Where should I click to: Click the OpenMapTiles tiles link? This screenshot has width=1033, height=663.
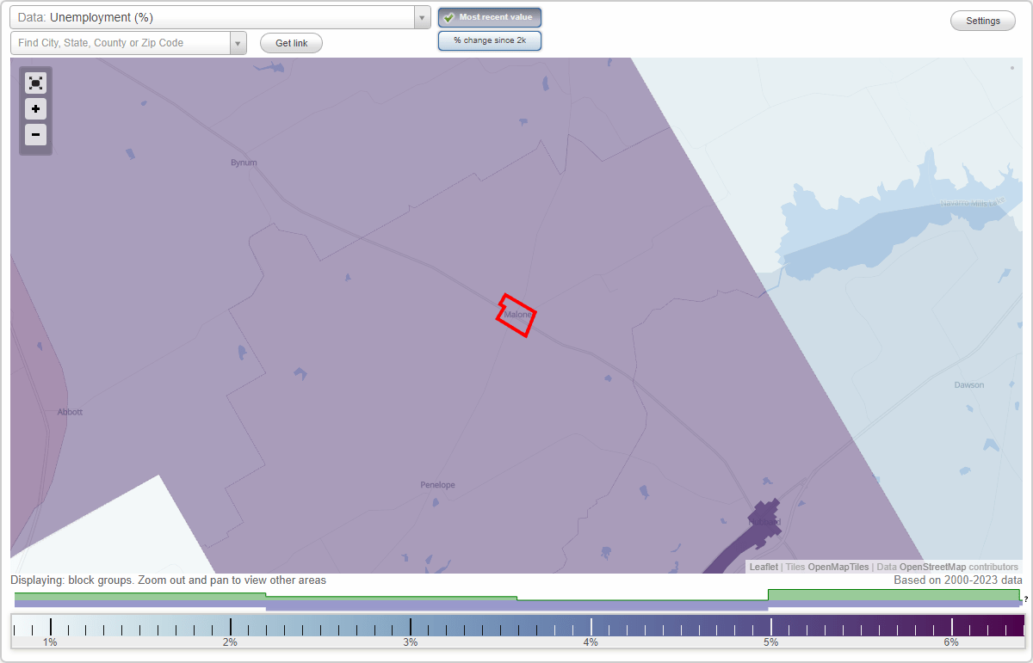coord(839,567)
